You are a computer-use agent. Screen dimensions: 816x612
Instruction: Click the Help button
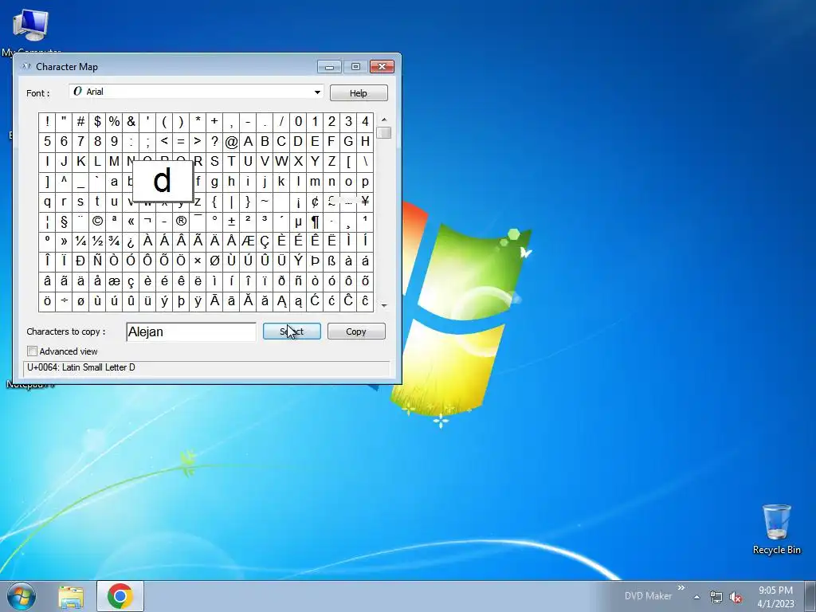pyautogui.click(x=359, y=93)
